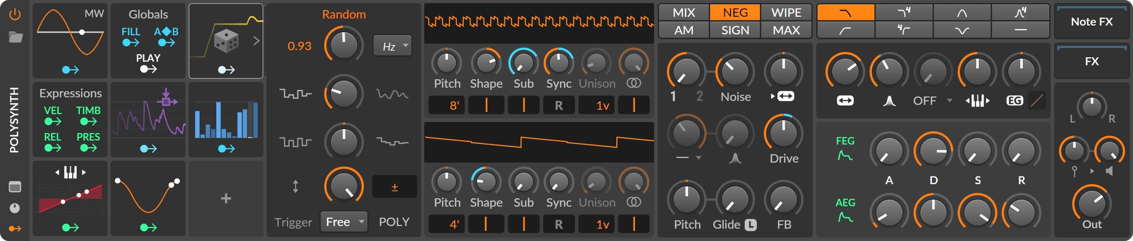Select the Random dice modulator tile
The image size is (1133, 241).
[226, 41]
